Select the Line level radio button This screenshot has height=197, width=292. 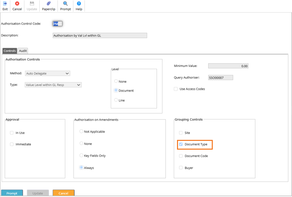(116, 100)
